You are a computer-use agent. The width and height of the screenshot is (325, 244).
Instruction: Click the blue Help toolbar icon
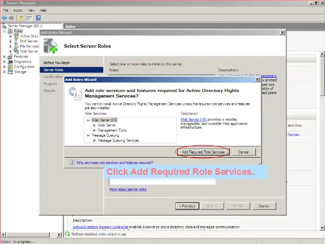(38, 18)
